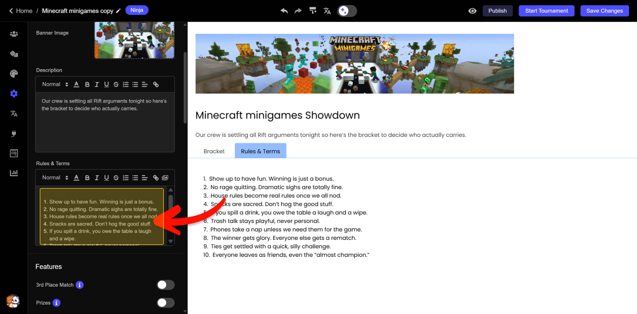Screen dimensions: 637x314
Task: Insert image in Rules & Terms editor
Action: tap(165, 178)
